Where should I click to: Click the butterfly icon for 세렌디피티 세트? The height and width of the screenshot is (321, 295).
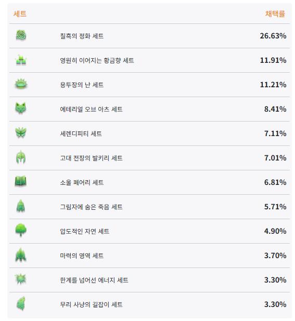[x=21, y=132]
